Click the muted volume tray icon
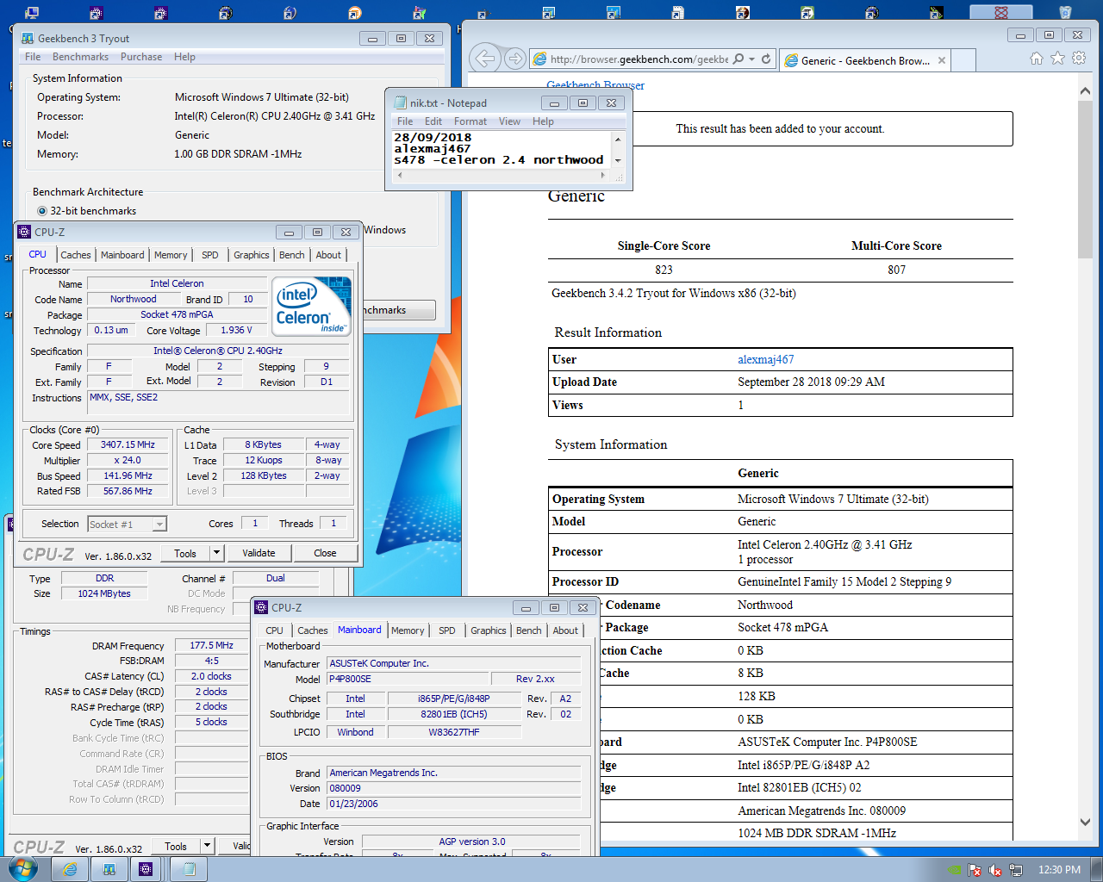This screenshot has height=882, width=1103. pos(995,870)
